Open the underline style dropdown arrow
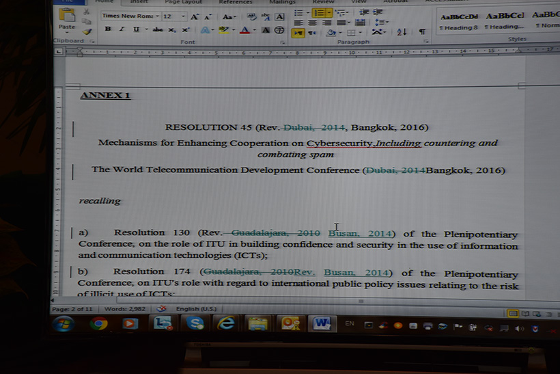 [x=146, y=29]
